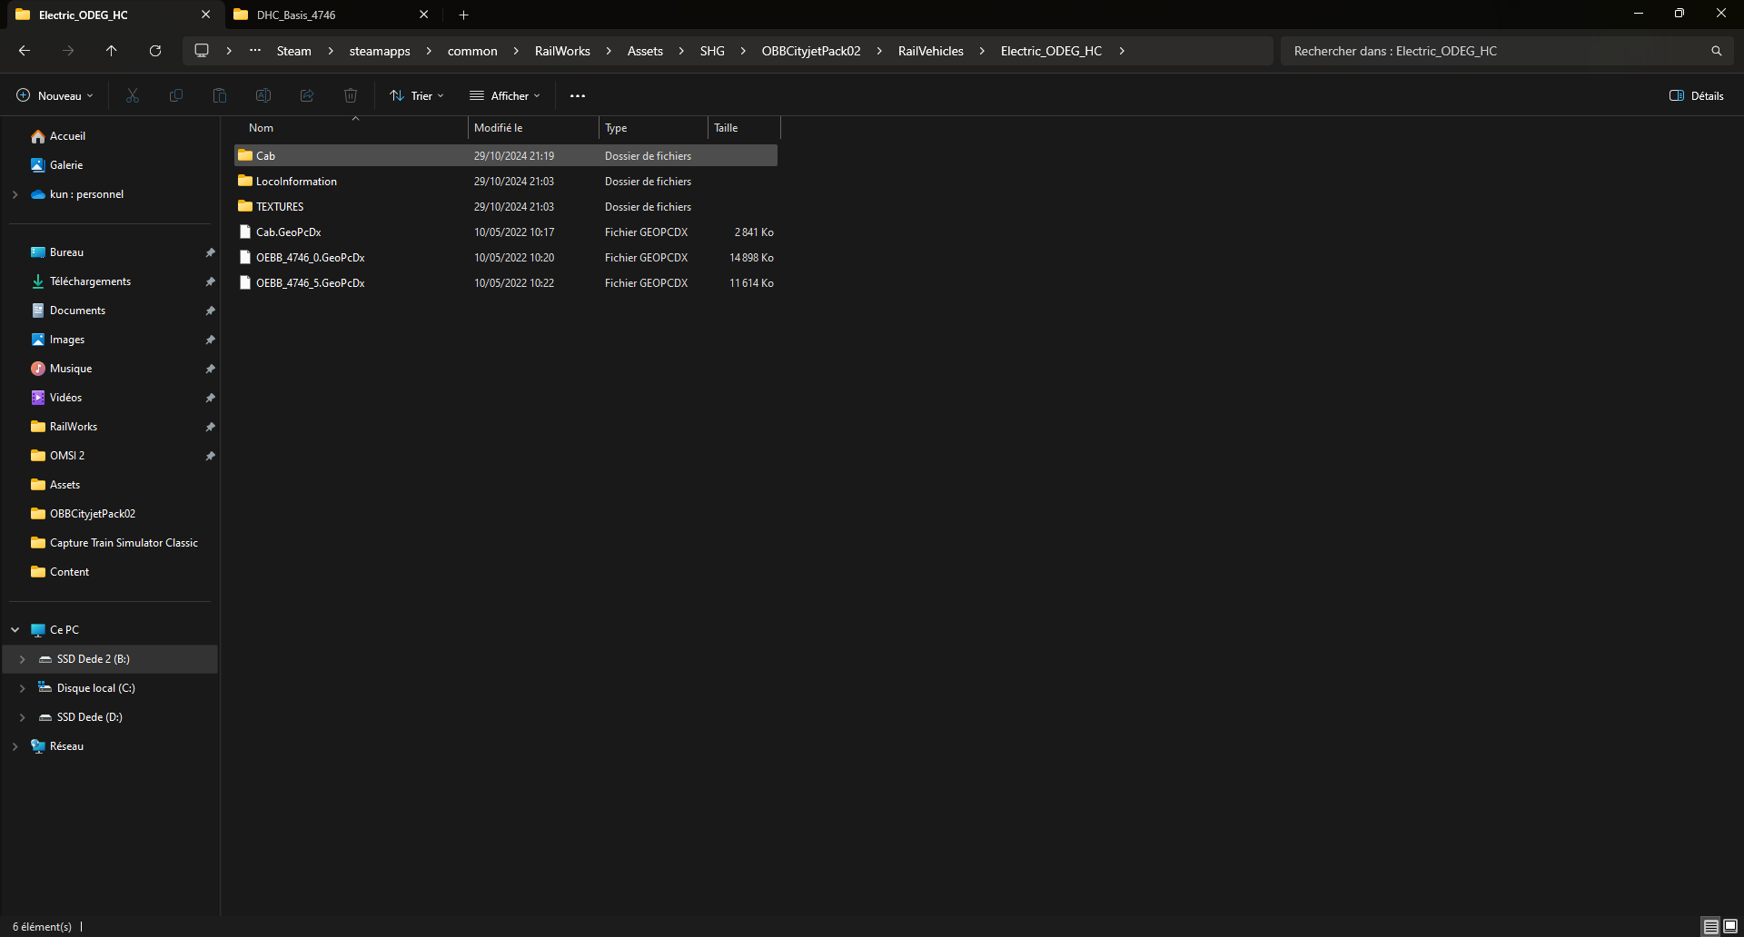Select the LocoInformation folder

coord(506,182)
